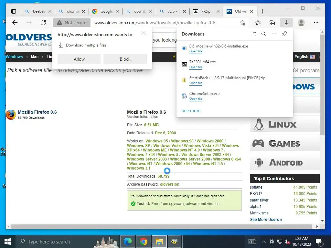This screenshot has height=248, width=331.
Task: Search downloads with magnifier icon
Action: click(x=264, y=34)
